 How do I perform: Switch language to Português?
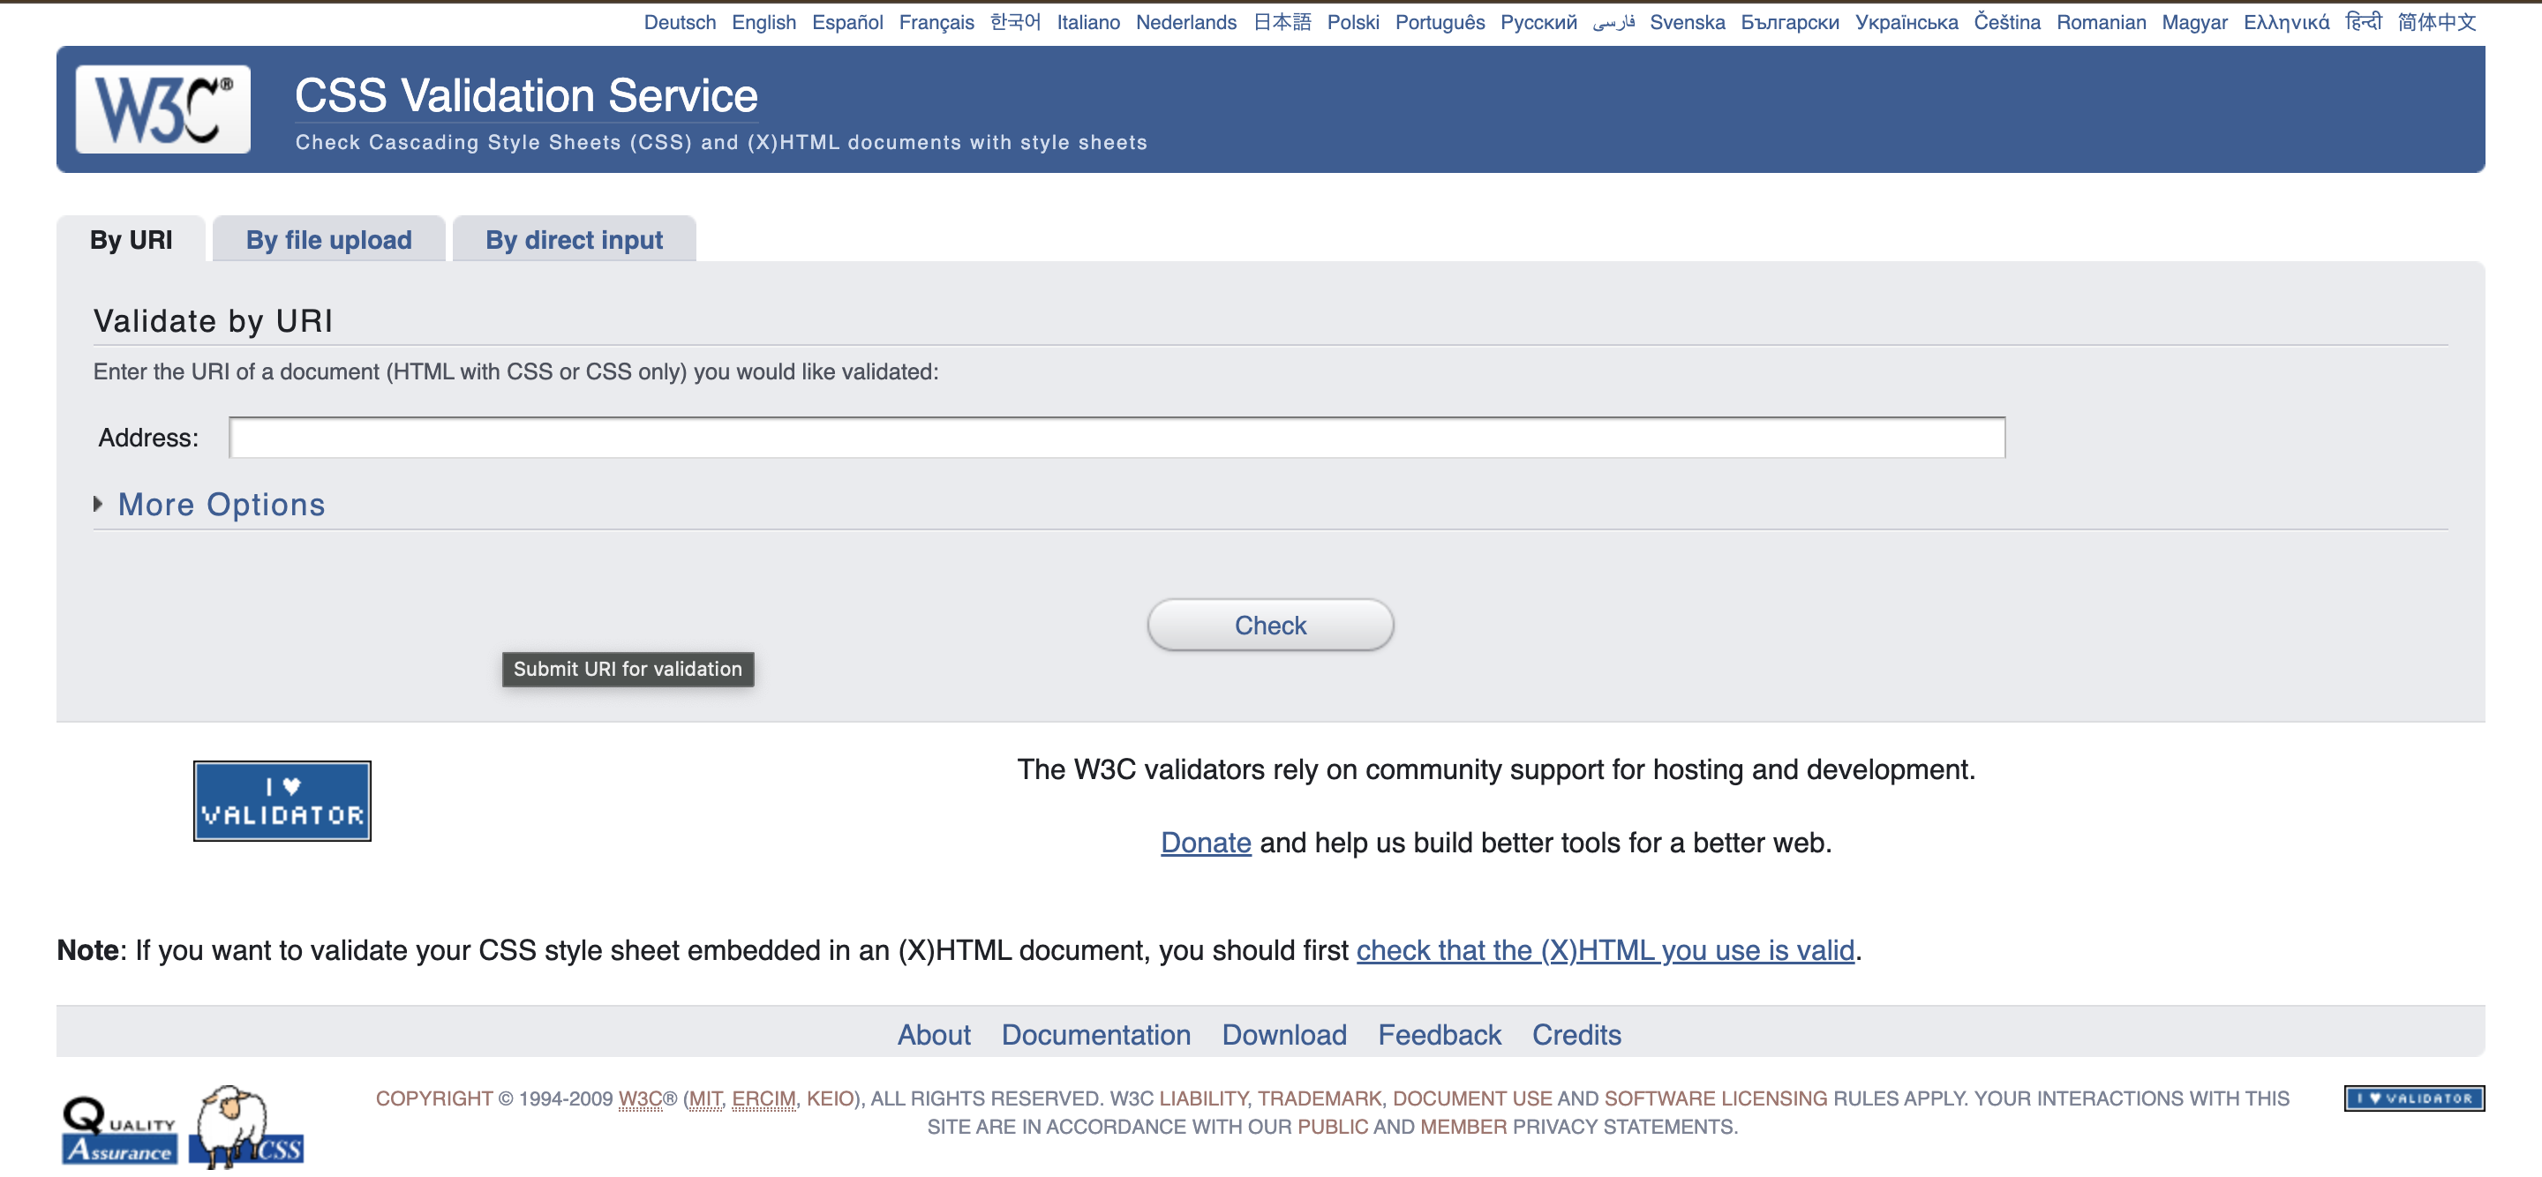[1440, 22]
